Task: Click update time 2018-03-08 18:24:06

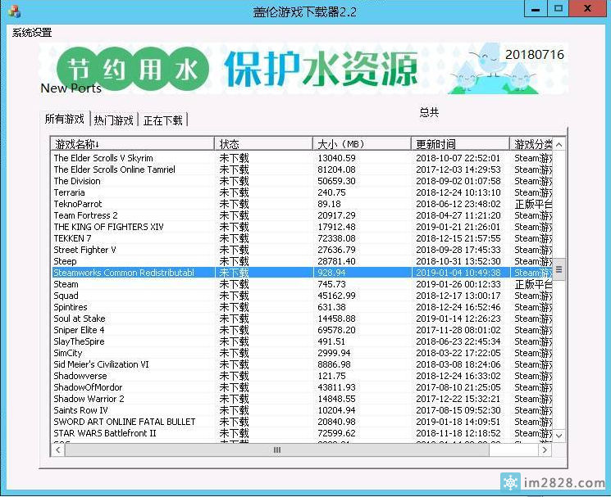Action: 458,365
